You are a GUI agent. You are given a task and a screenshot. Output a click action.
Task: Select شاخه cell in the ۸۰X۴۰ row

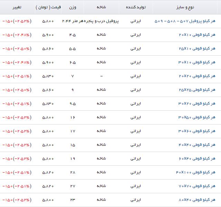101,199
